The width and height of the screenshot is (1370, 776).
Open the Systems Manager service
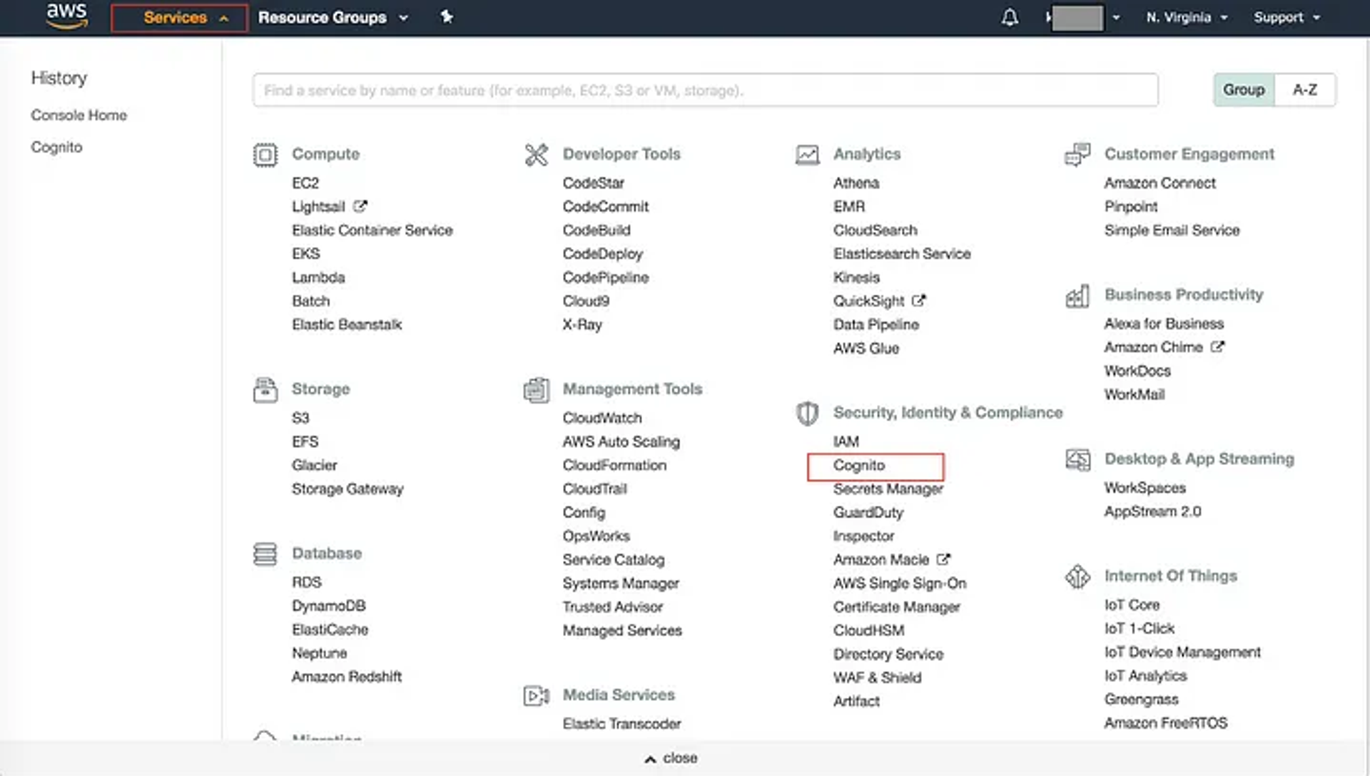pos(621,583)
